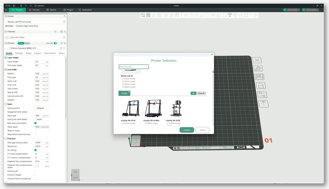This screenshot has width=329, height=189.
Task: Click the Confirm button
Action: point(187,130)
